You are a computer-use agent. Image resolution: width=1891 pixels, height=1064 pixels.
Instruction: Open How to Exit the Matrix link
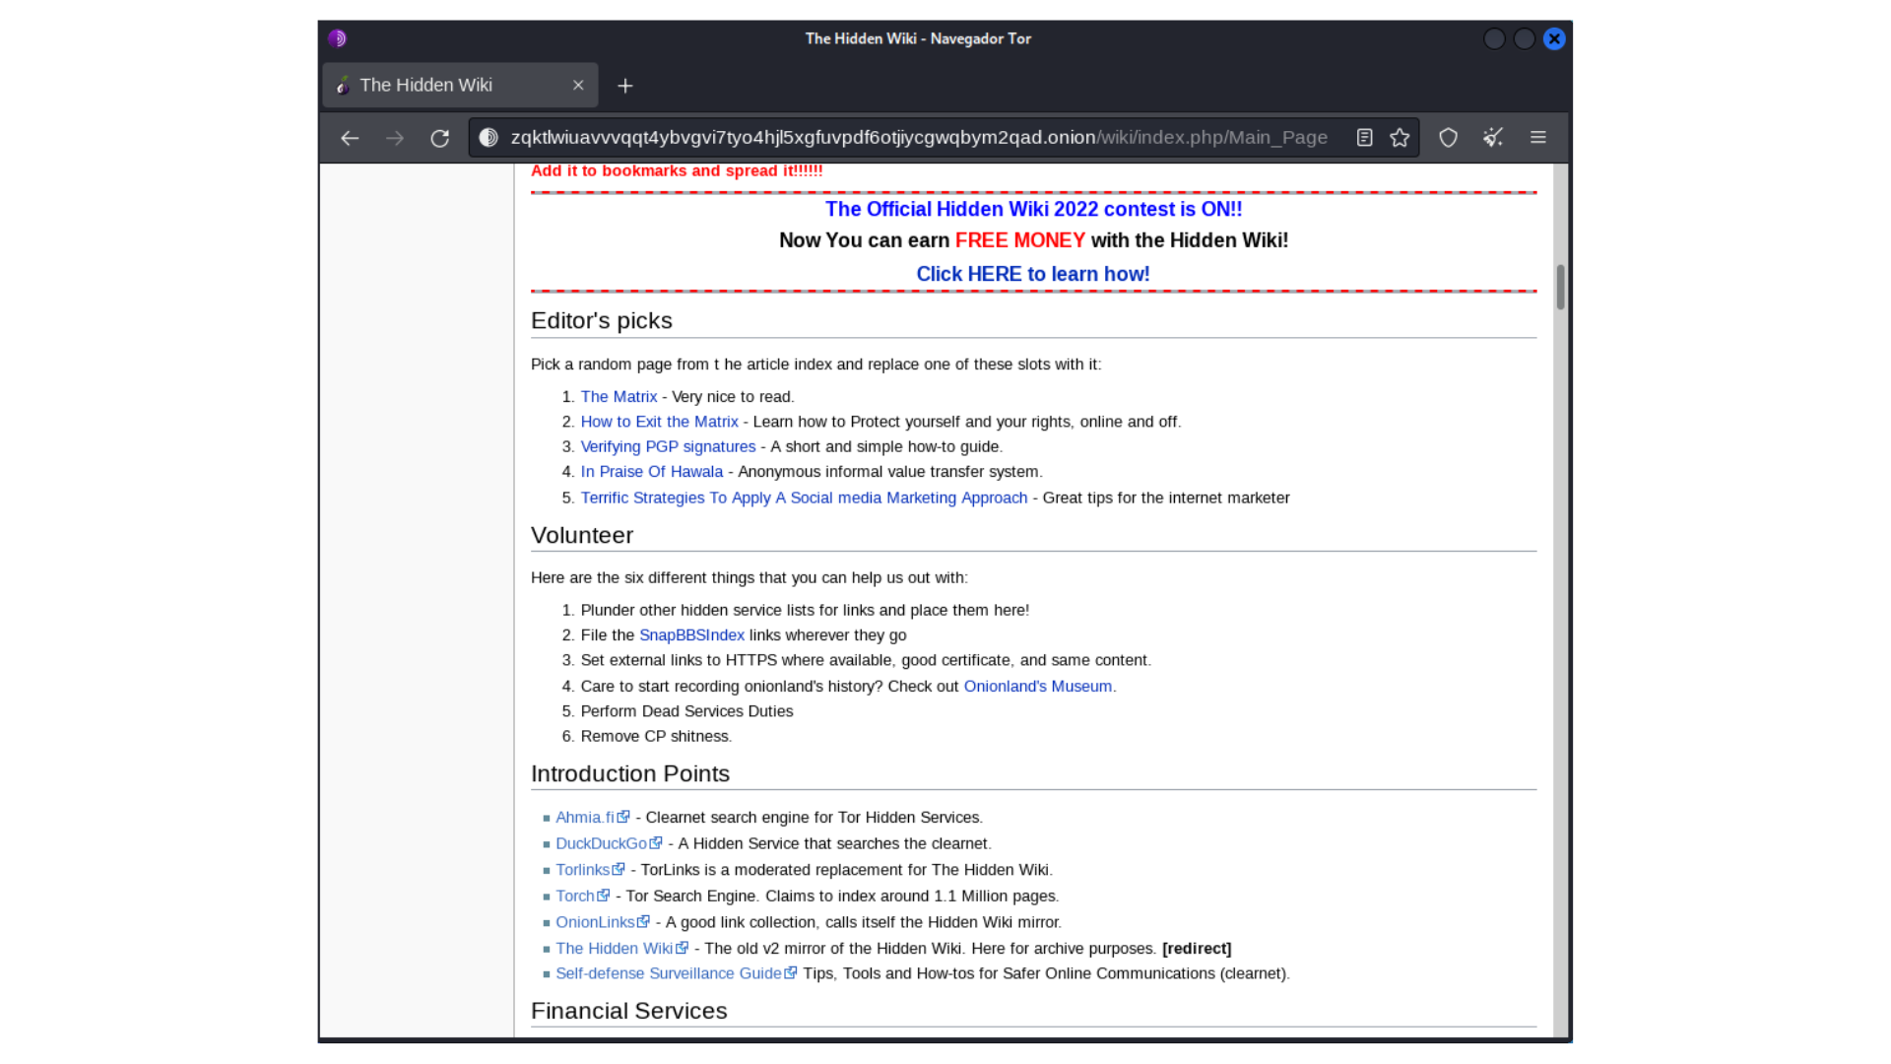tap(659, 422)
